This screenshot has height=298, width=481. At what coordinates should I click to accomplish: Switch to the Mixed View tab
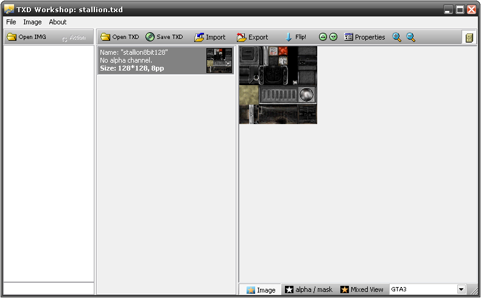362,289
